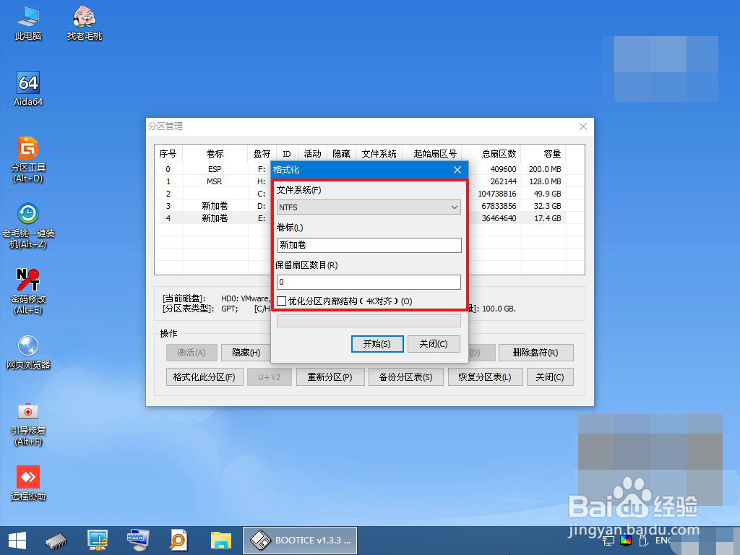Click the 备份分区表(S) button
This screenshot has height=555, width=740.
[406, 377]
